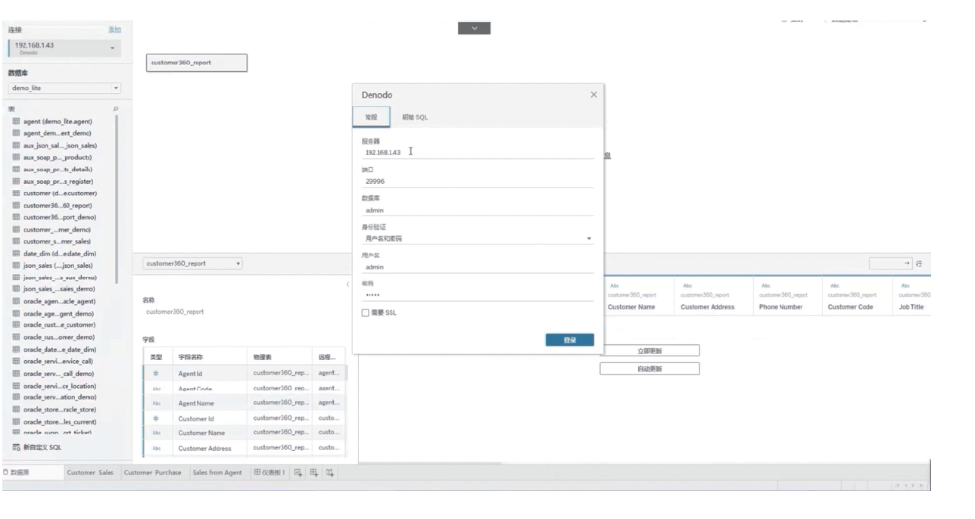The height and width of the screenshot is (519, 975).
Task: Close the Denodo dialog with the X
Action: point(593,95)
